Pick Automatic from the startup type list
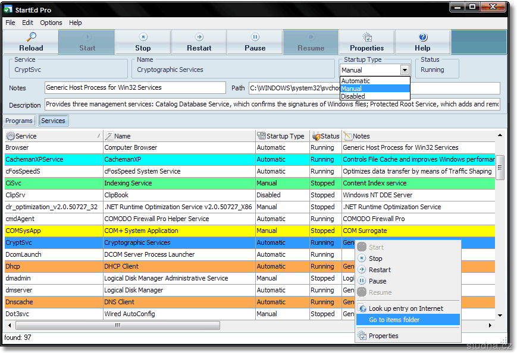 356,81
